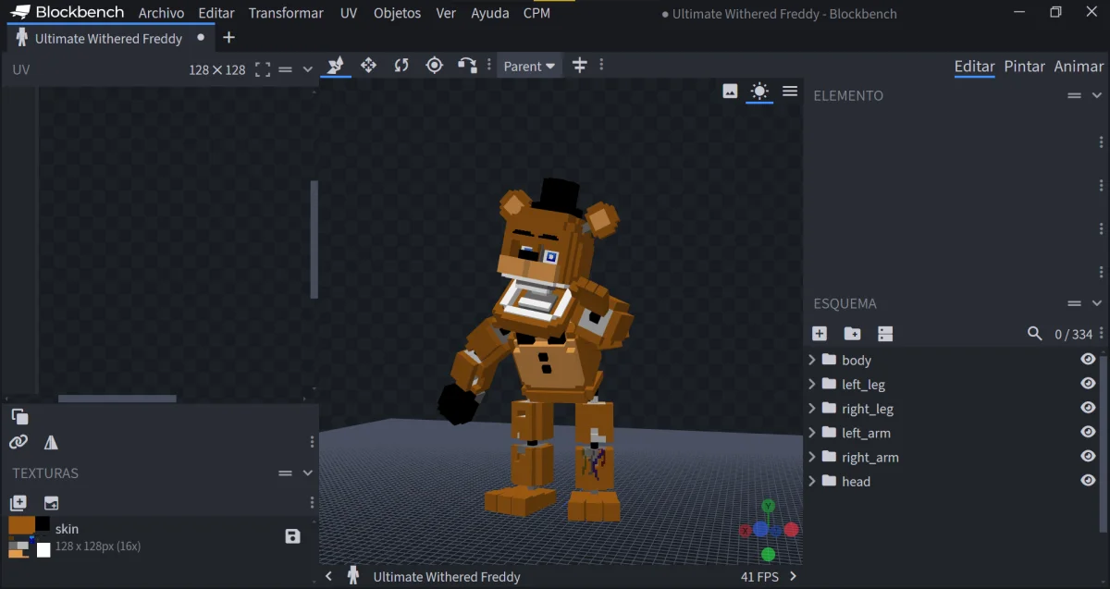The width and height of the screenshot is (1110, 589).
Task: Add a new group folder in Esquema
Action: click(852, 334)
